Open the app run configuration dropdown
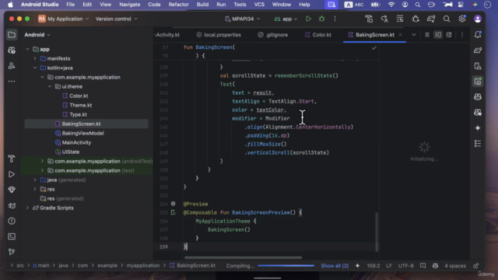This screenshot has width=498, height=280. click(286, 19)
